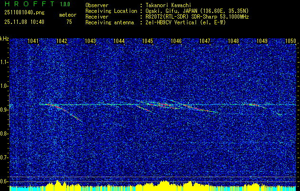300x191 pixels.
Task: Click receiver R820T2(RTL-SDR) SDR-Sharp 53.1000MHz text
Action: [x=197, y=17]
